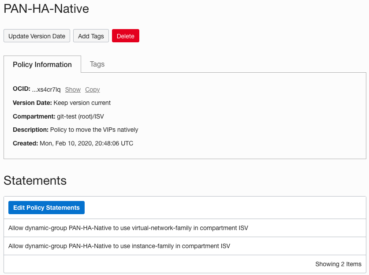Show the full OCID value

pyautogui.click(x=73, y=89)
